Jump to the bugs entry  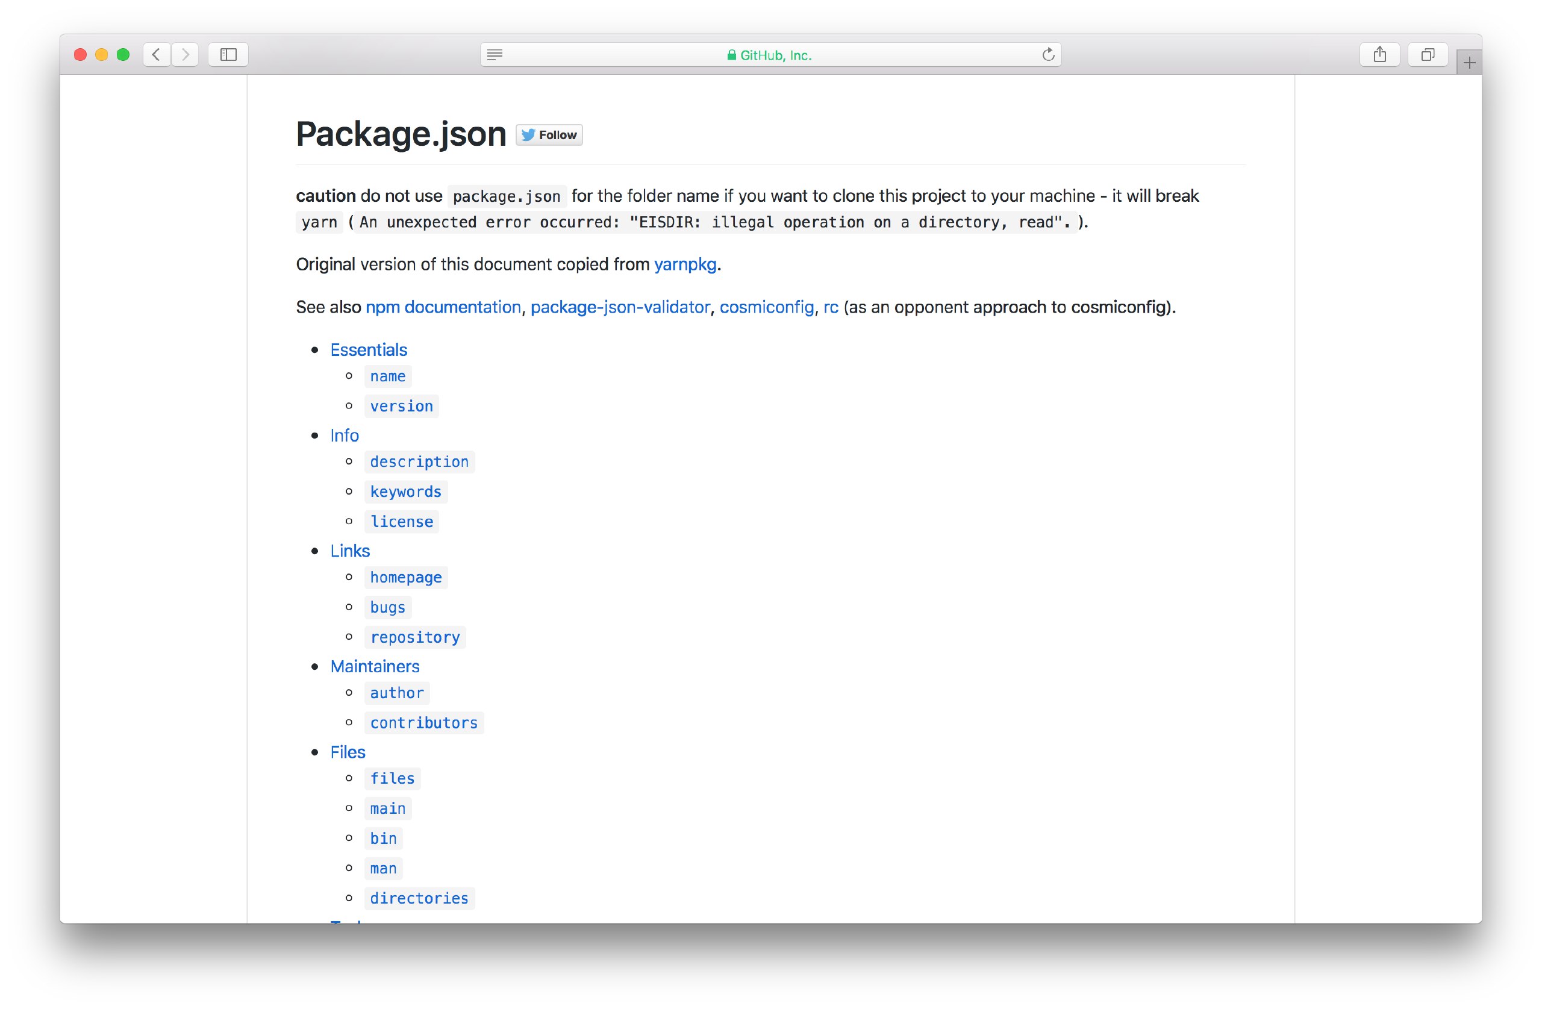[x=387, y=607]
